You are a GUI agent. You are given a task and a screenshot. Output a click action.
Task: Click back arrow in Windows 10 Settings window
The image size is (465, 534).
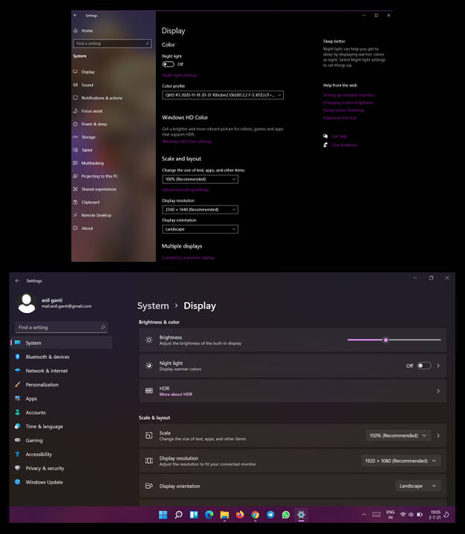[76, 16]
